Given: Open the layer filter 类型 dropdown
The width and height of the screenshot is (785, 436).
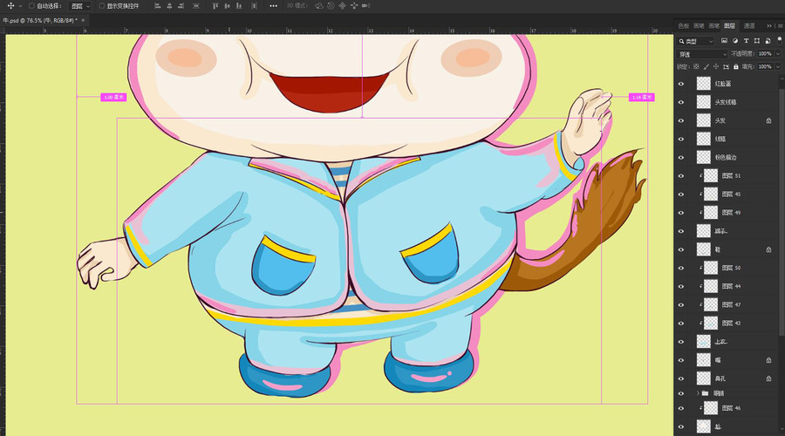Looking at the screenshot, I should coord(696,41).
